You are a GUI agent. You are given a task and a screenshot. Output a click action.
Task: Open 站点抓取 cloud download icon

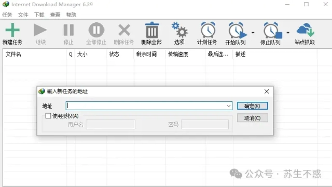pos(305,30)
